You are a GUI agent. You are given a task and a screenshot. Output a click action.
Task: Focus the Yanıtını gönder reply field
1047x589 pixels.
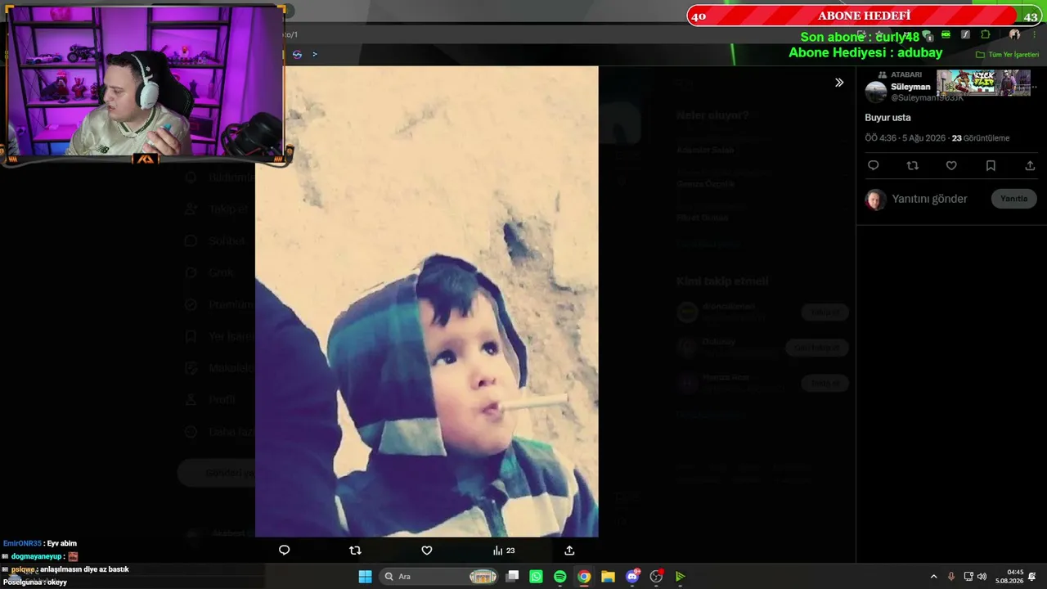pyautogui.click(x=929, y=199)
